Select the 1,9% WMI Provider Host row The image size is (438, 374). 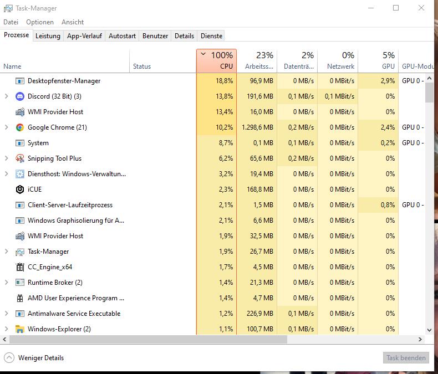212,236
